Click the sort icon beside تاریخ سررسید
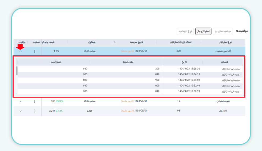The image size is (262, 151). (115, 42)
